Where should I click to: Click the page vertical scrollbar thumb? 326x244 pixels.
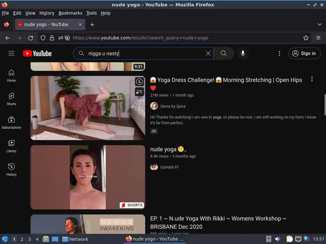tap(325, 105)
